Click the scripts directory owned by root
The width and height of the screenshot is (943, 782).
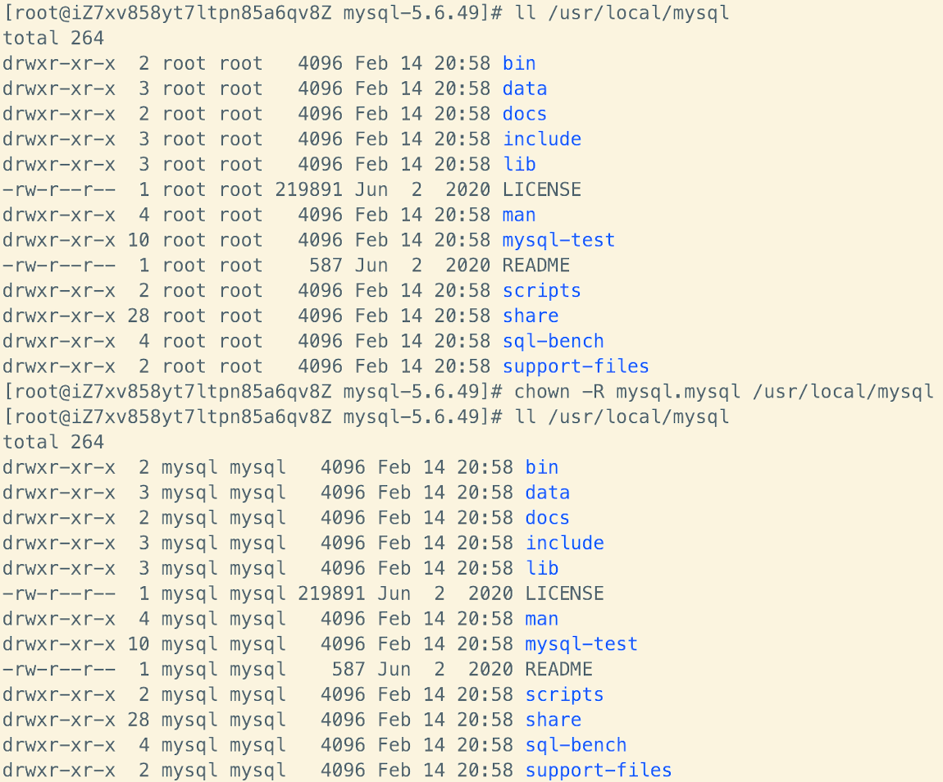[541, 291]
